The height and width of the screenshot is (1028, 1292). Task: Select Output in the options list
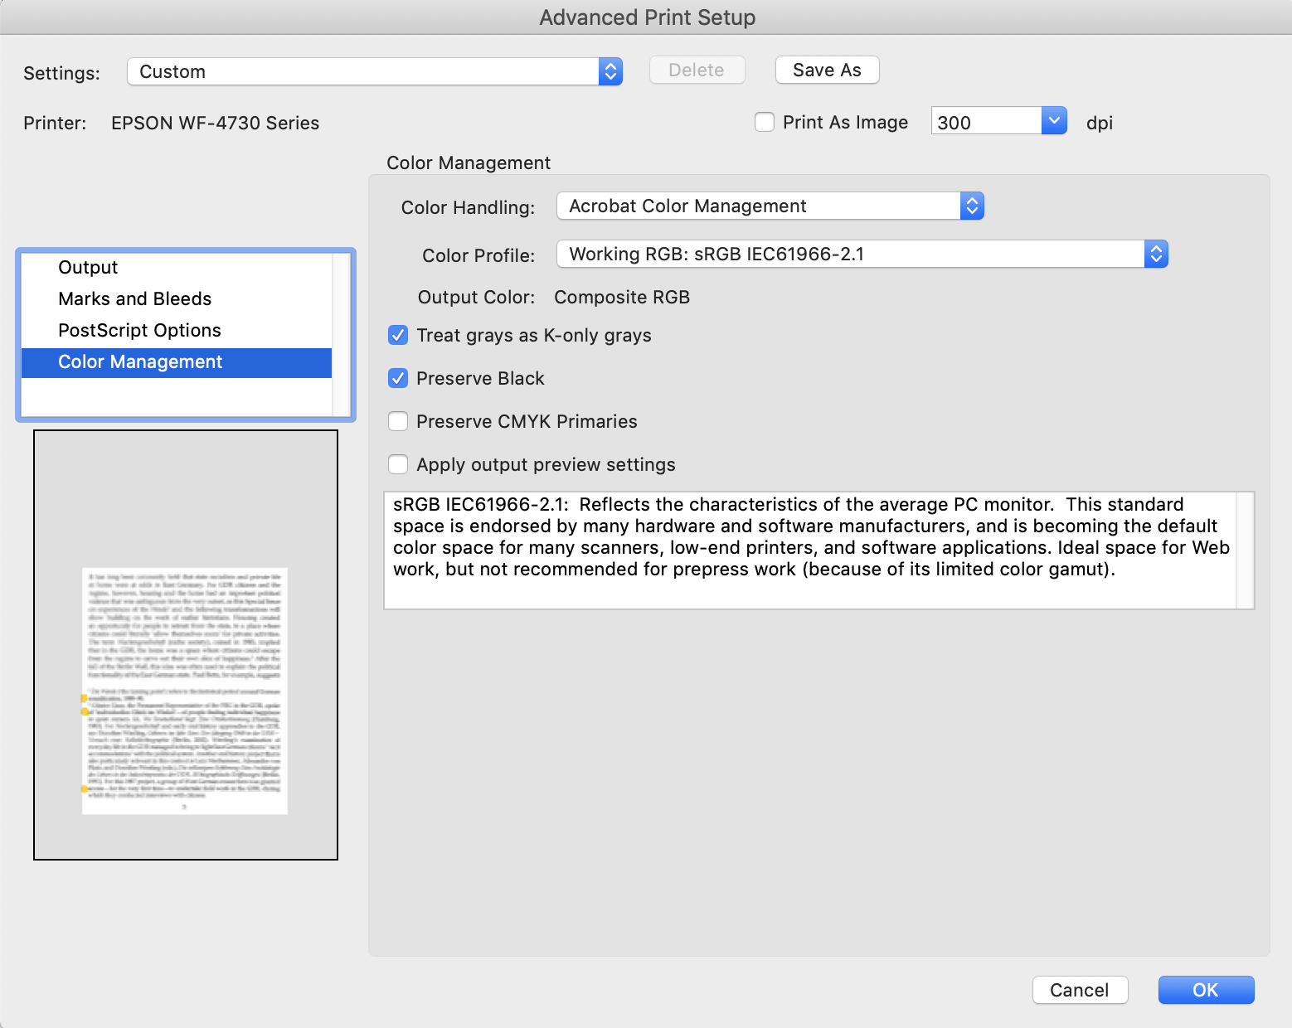87,267
